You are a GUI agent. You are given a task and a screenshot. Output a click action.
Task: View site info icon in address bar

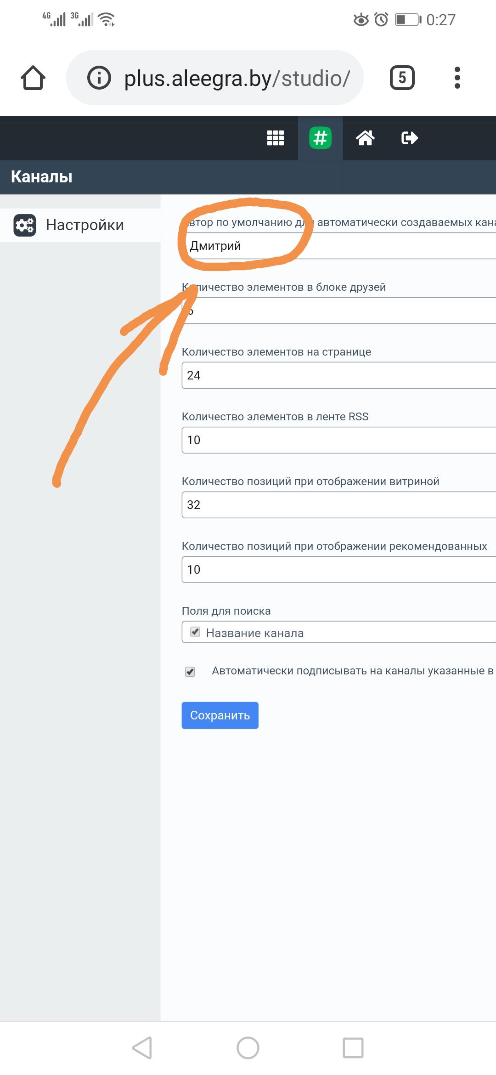coord(99,78)
